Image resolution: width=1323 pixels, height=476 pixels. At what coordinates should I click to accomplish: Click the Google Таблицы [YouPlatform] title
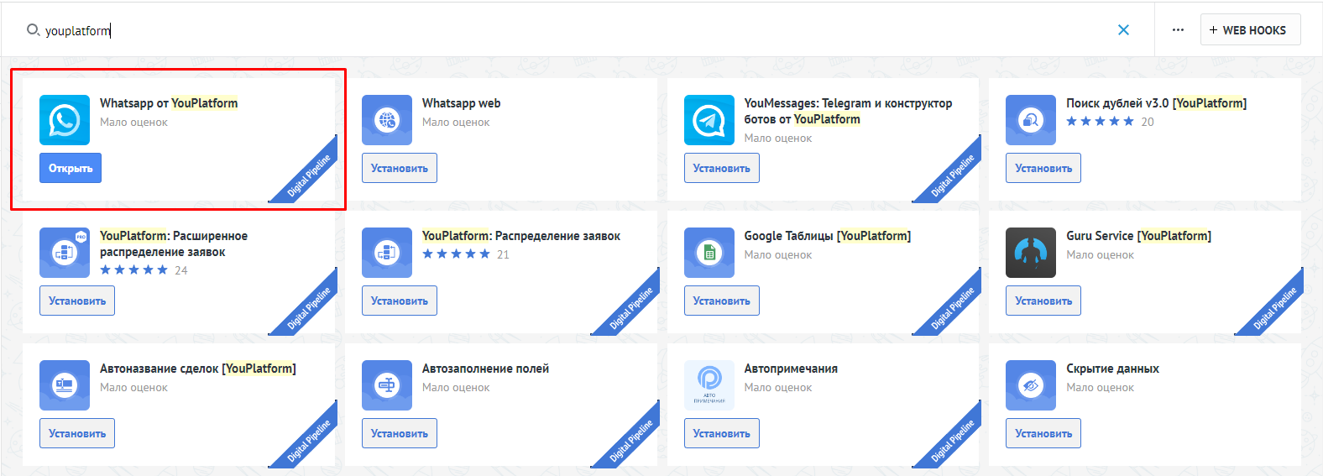coord(827,236)
